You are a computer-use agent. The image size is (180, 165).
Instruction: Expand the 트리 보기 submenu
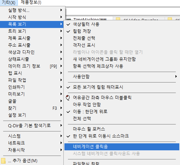coord(32,31)
